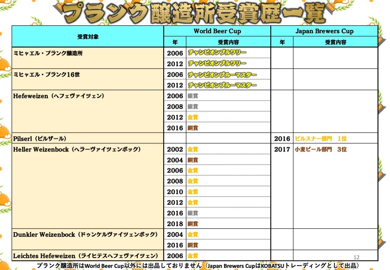Click ピルスナー部門 1位 award text
390x270 pixels.
[321, 139]
